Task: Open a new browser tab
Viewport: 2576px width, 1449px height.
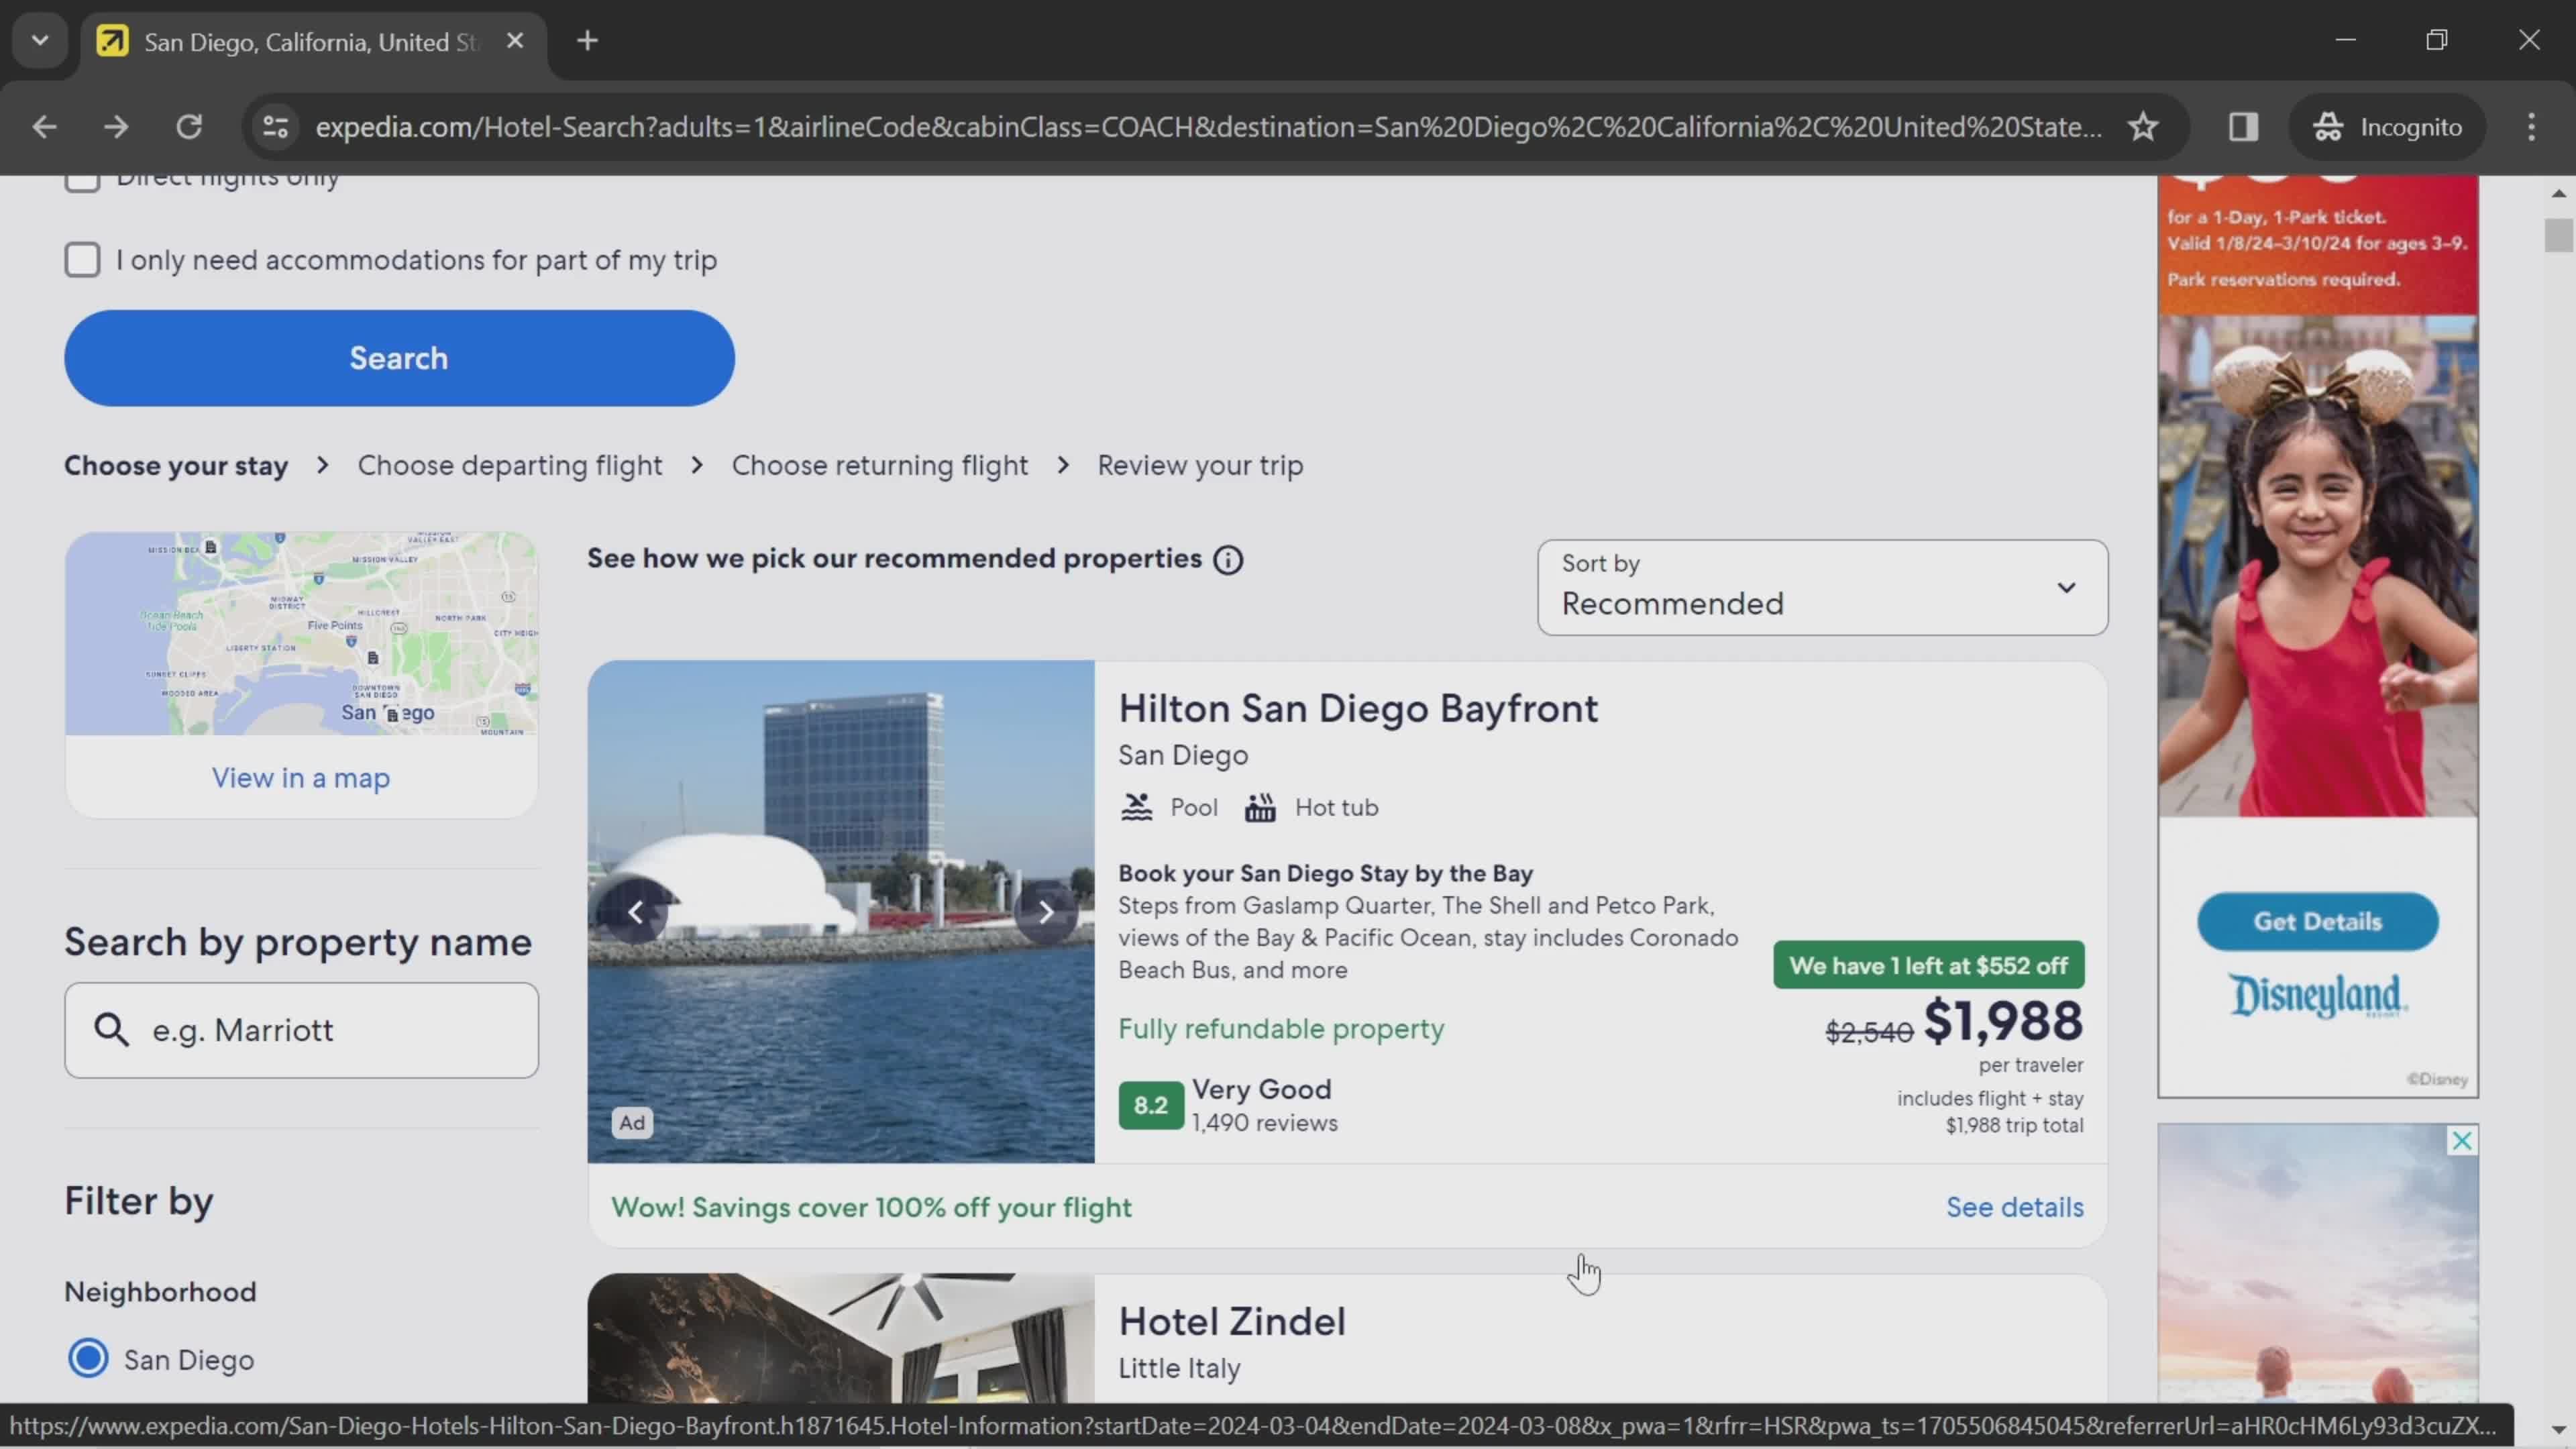Action: pyautogui.click(x=587, y=41)
